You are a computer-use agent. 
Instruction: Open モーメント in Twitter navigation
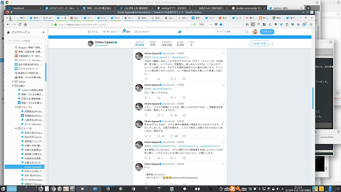(110, 32)
